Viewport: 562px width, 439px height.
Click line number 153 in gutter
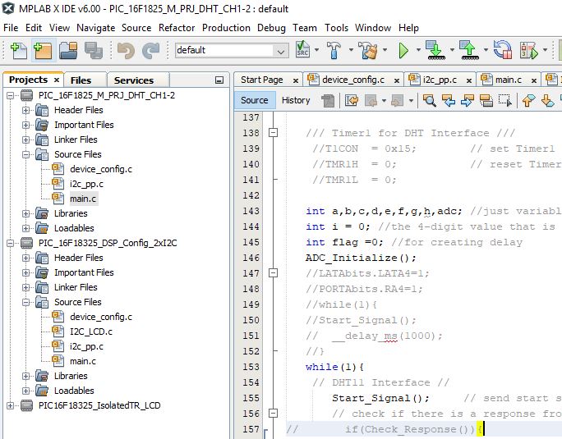(x=251, y=367)
